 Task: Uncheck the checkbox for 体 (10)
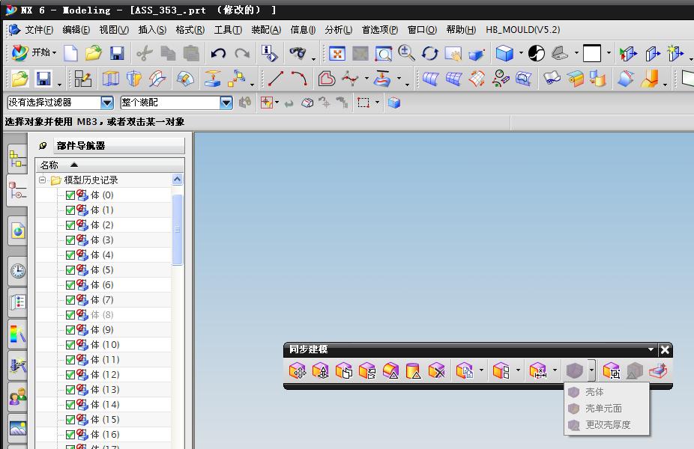coord(70,345)
